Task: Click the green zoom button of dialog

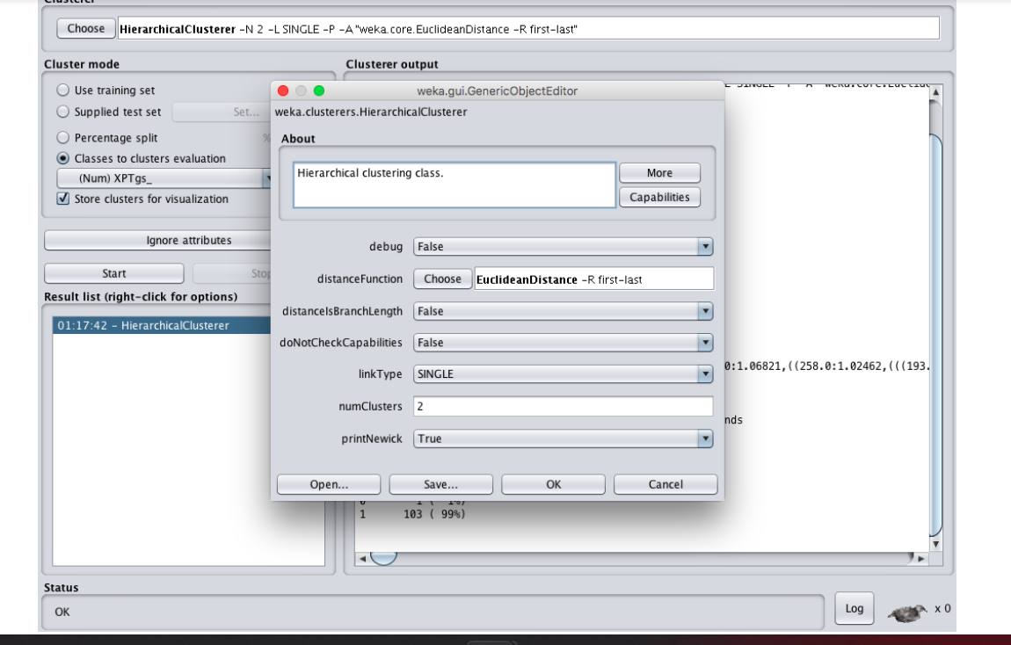Action: [319, 91]
